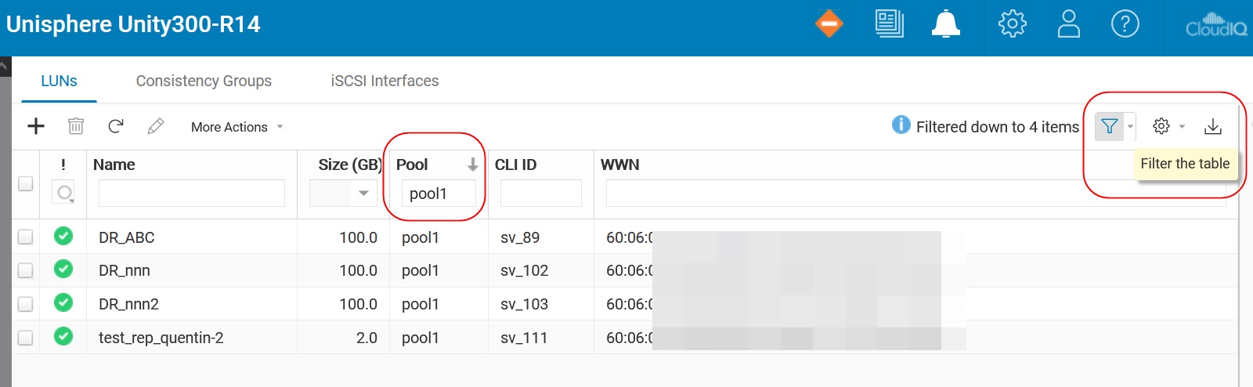Click Filtered down to 4 items text
The width and height of the screenshot is (1253, 387).
click(x=998, y=127)
